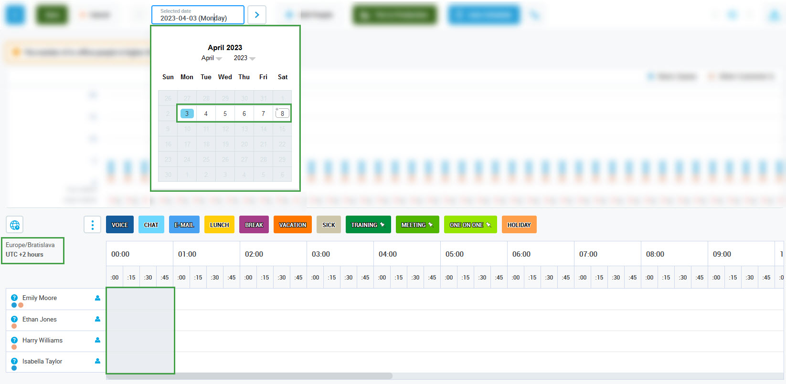
Task: Click Isabella Taylor's person icon
Action: click(97, 361)
